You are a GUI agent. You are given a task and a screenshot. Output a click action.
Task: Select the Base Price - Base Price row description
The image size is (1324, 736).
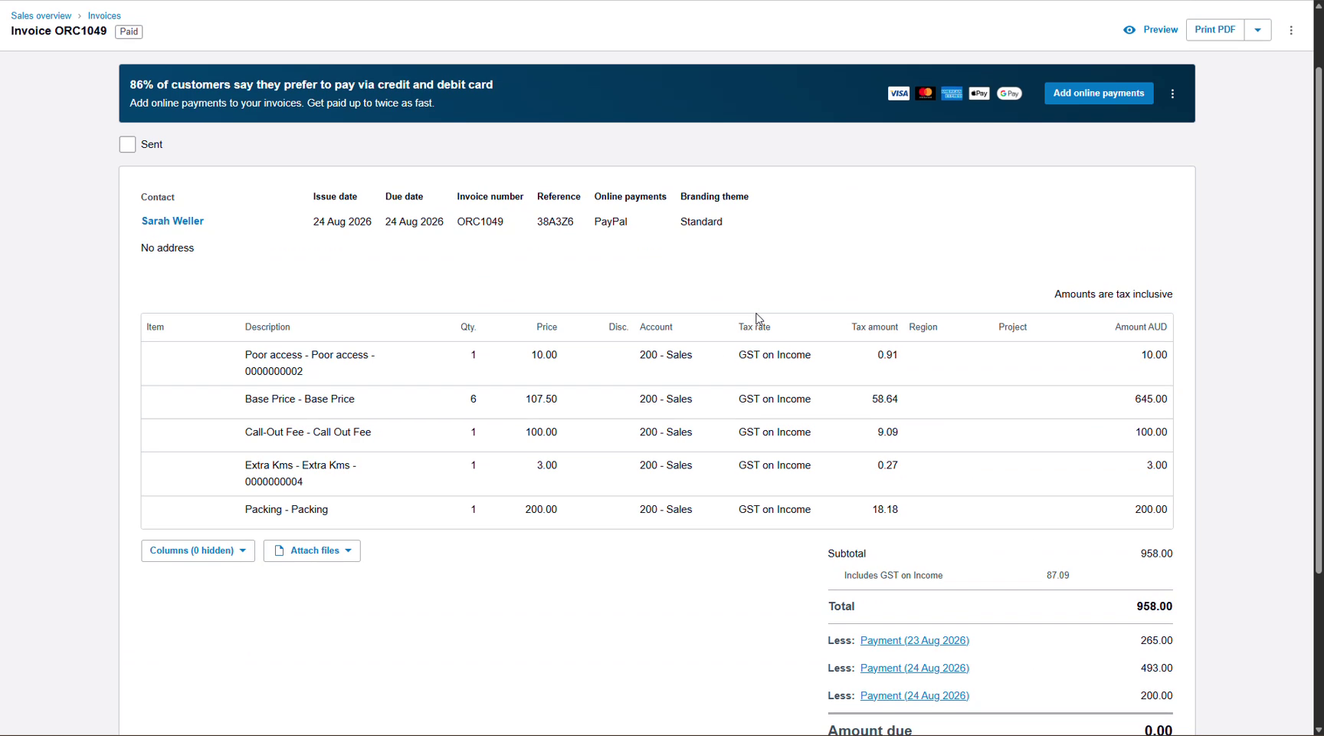300,399
